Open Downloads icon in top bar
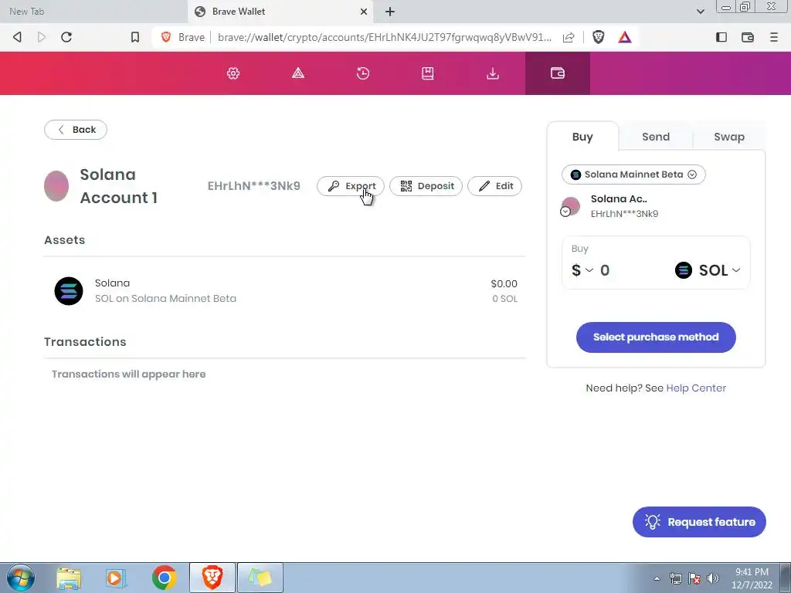This screenshot has width=791, height=593. click(493, 73)
